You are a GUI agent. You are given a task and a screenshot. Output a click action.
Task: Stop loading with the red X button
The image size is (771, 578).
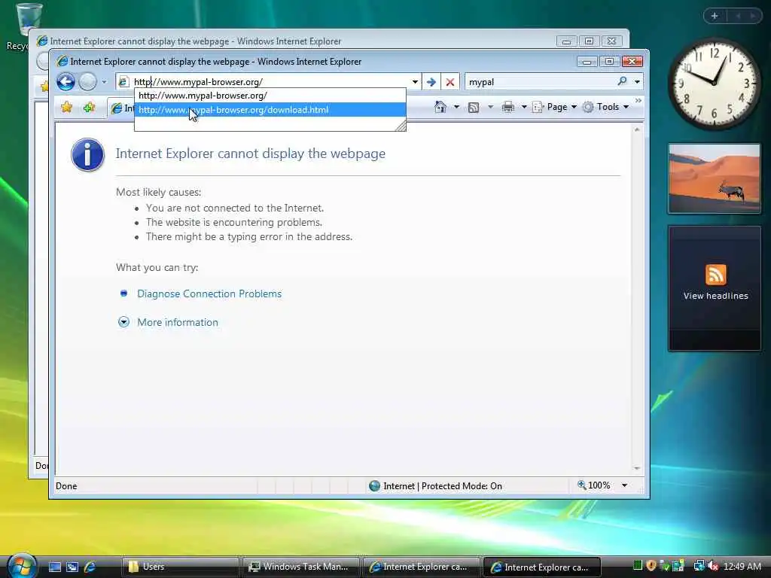pyautogui.click(x=450, y=81)
